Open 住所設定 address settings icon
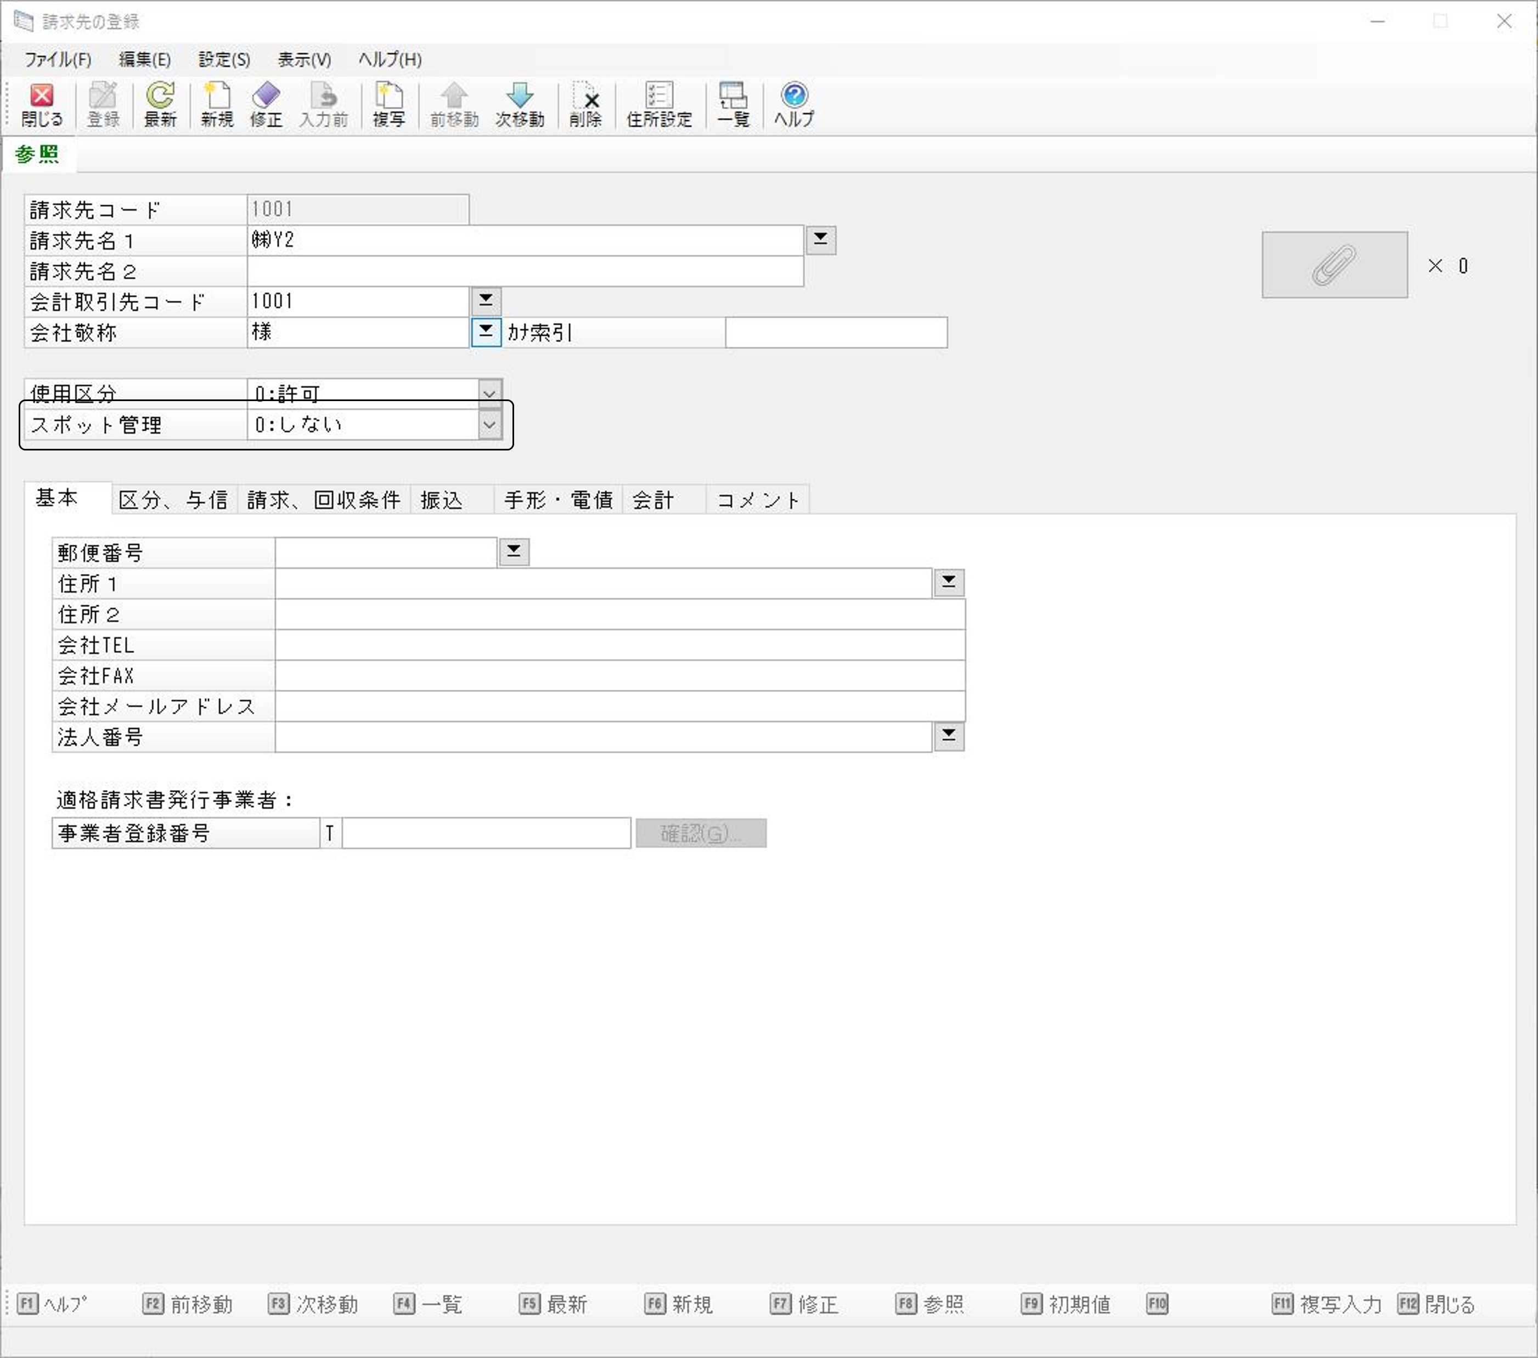The width and height of the screenshot is (1538, 1358). 658,104
